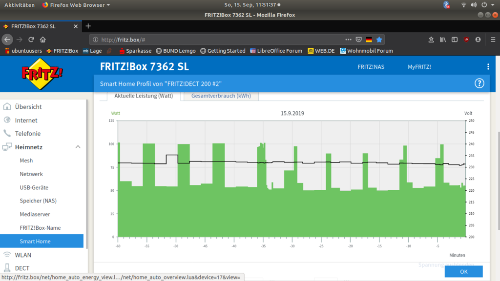
Task: Open the MyFRITZ! link
Action: pyautogui.click(x=419, y=66)
